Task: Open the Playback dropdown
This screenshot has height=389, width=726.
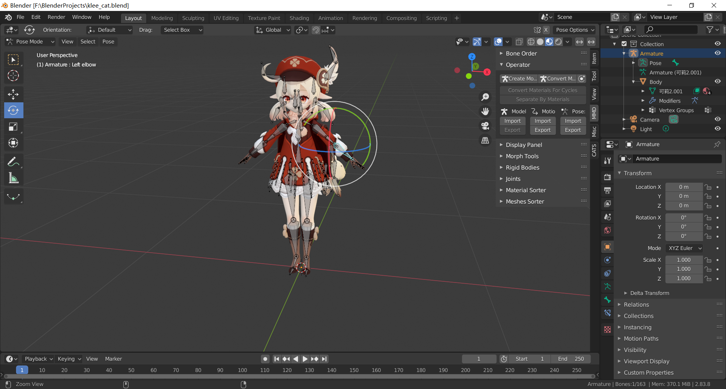Action: [x=38, y=359]
